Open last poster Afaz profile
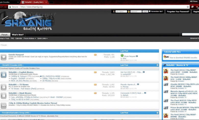Image resolution: width=199 pixels, height=120 pixels. click(125, 58)
